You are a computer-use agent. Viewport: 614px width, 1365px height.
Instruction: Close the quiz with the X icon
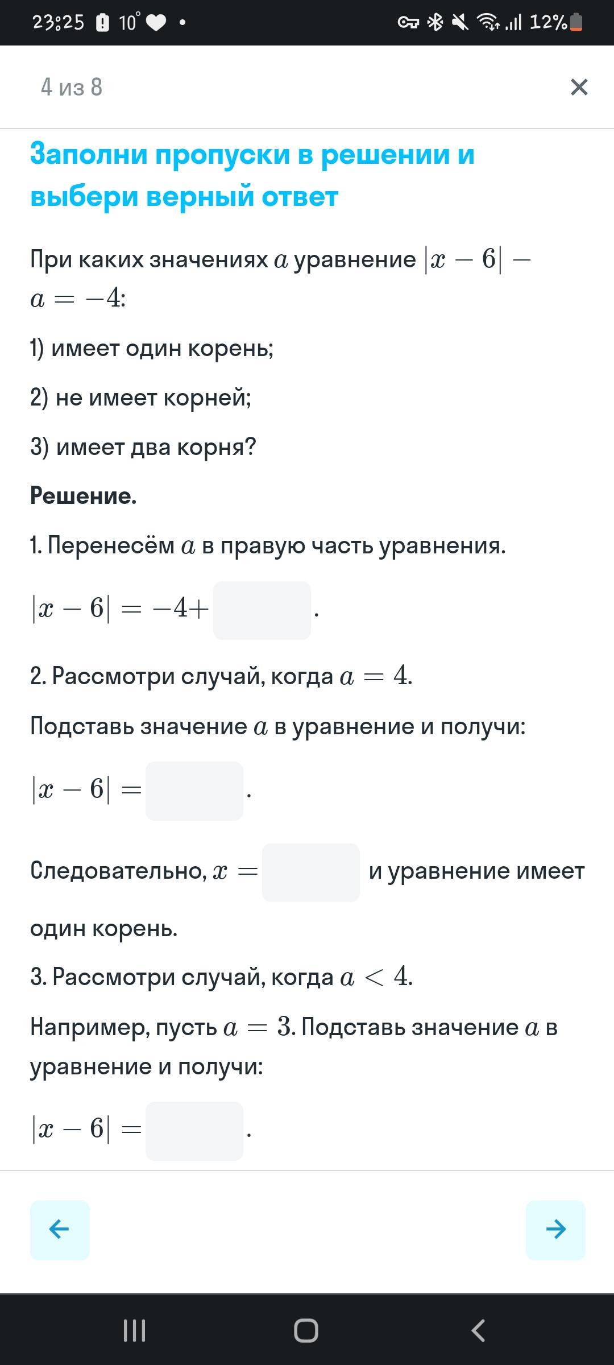[x=579, y=87]
